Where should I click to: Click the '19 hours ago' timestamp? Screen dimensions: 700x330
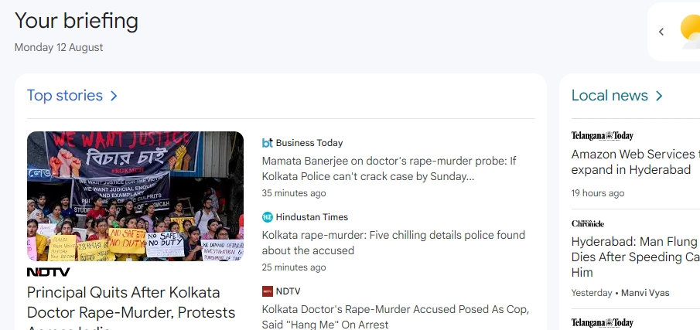pyautogui.click(x=598, y=193)
